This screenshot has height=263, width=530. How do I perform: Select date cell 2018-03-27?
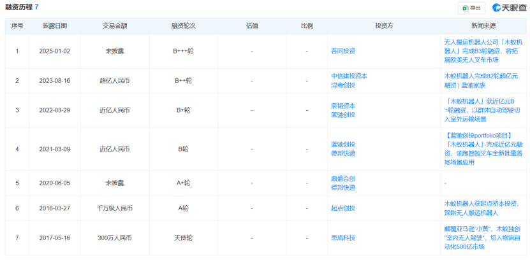pyautogui.click(x=55, y=208)
